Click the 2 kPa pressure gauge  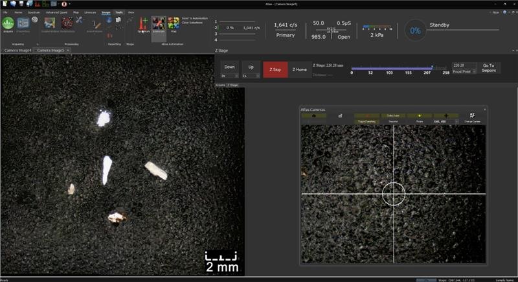pyautogui.click(x=377, y=31)
